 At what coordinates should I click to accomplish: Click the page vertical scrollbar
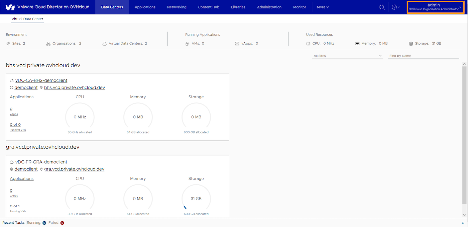pyautogui.click(x=465, y=133)
